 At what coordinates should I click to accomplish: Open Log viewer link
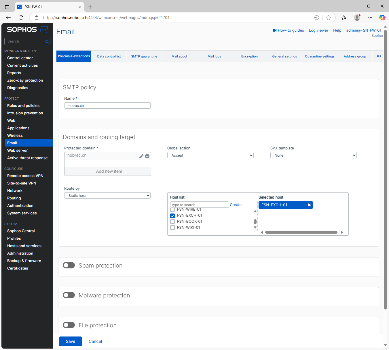(318, 30)
